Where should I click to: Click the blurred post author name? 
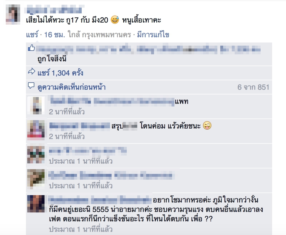(54, 9)
